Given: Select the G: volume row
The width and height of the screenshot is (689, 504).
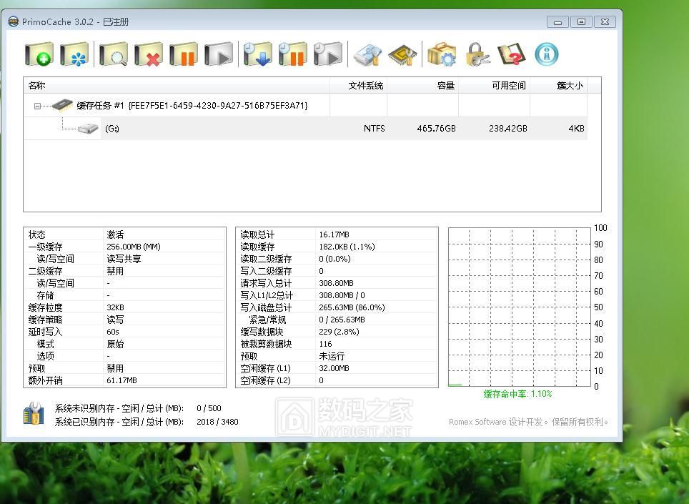Looking at the screenshot, I should pyautogui.click(x=112, y=129).
